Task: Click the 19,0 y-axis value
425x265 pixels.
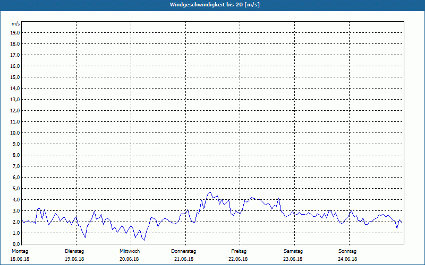Action: pos(15,33)
